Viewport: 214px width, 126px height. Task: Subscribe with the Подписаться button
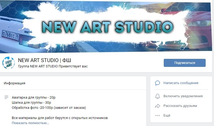click(x=184, y=63)
